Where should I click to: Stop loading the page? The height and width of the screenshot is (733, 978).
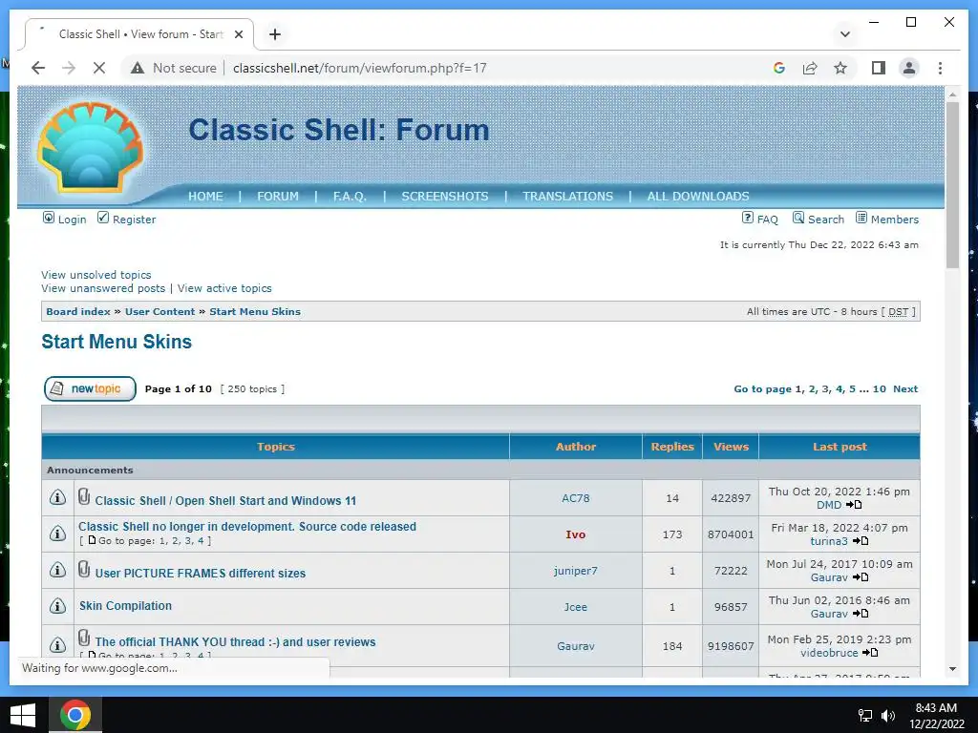coord(99,68)
